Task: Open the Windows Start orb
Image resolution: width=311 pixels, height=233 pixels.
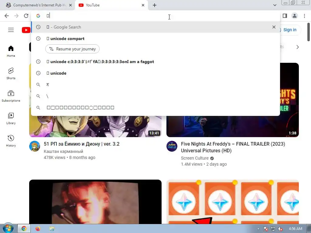Action: [x=8, y=228]
